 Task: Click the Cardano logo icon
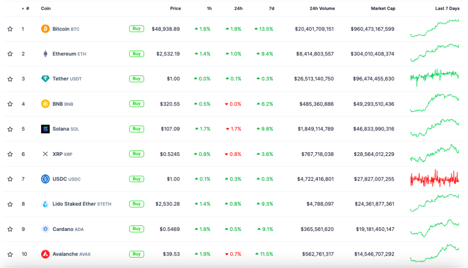pyautogui.click(x=45, y=229)
